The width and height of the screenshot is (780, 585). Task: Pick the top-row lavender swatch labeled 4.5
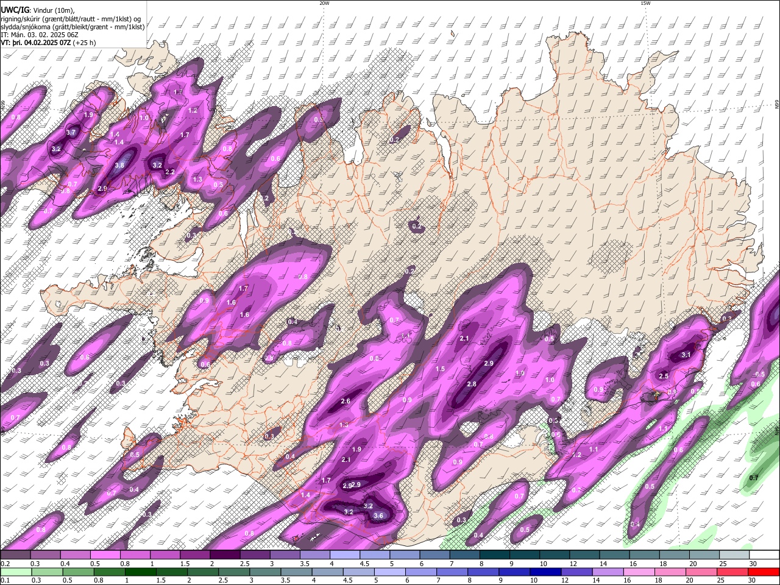point(375,555)
